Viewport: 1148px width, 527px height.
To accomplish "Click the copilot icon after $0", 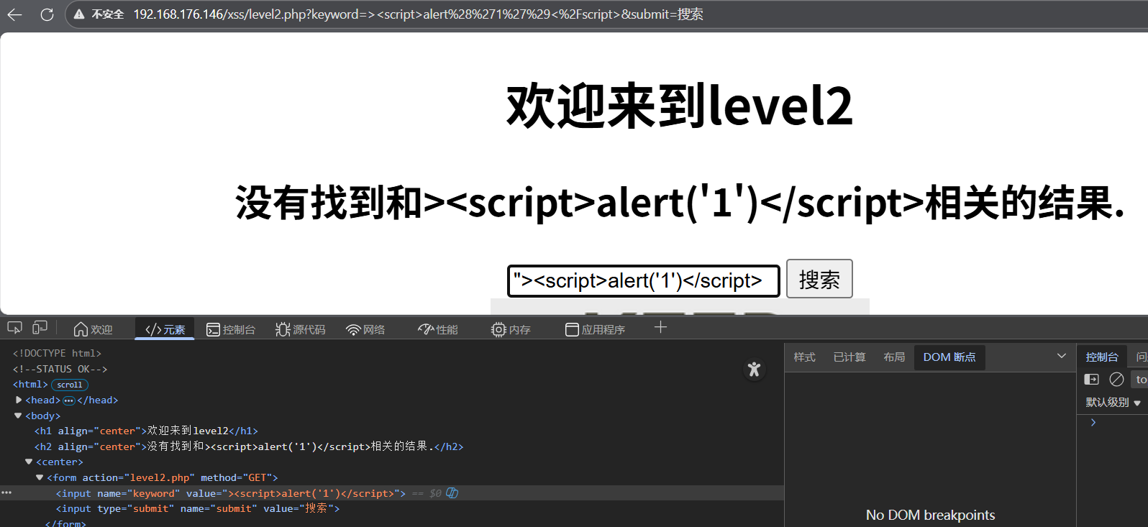I will coord(452,493).
